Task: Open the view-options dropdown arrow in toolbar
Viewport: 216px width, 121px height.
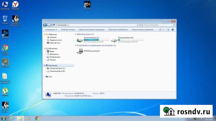Action: tap(163, 30)
